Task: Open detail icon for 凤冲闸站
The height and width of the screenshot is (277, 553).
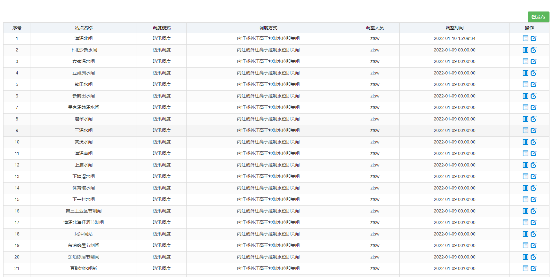Action: (x=525, y=234)
